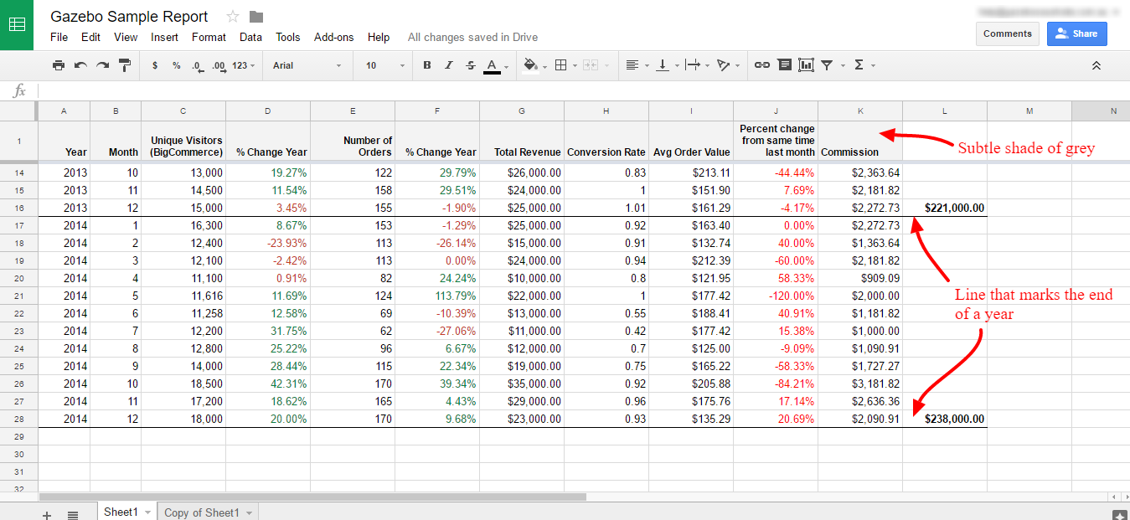This screenshot has width=1130, height=520.
Task: Open the text rotation dropdown
Action: coord(728,65)
